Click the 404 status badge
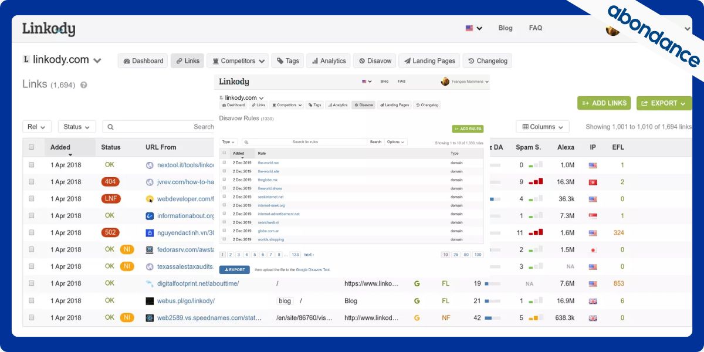The image size is (704, 352). click(110, 182)
